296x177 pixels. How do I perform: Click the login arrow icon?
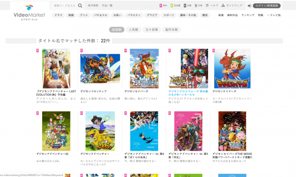coord(249,6)
